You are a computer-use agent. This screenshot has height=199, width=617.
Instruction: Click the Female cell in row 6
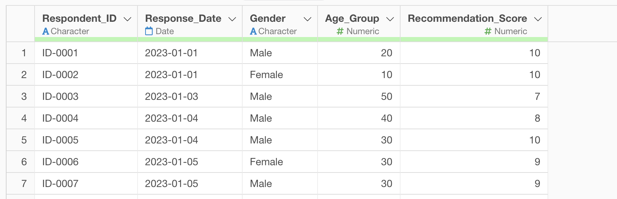[x=280, y=162]
